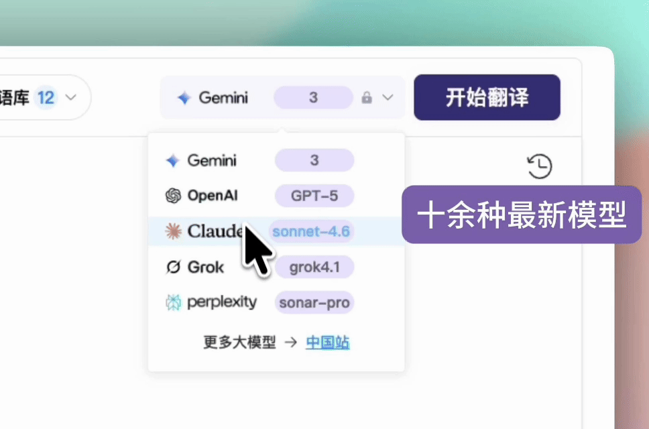Click the 语库 label text

point(14,98)
